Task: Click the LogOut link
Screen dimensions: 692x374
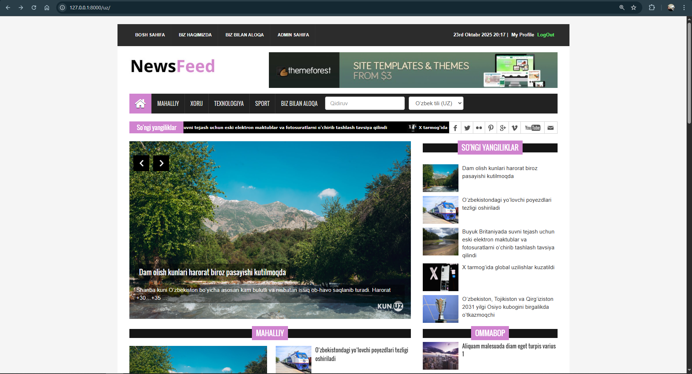Action: tap(545, 35)
